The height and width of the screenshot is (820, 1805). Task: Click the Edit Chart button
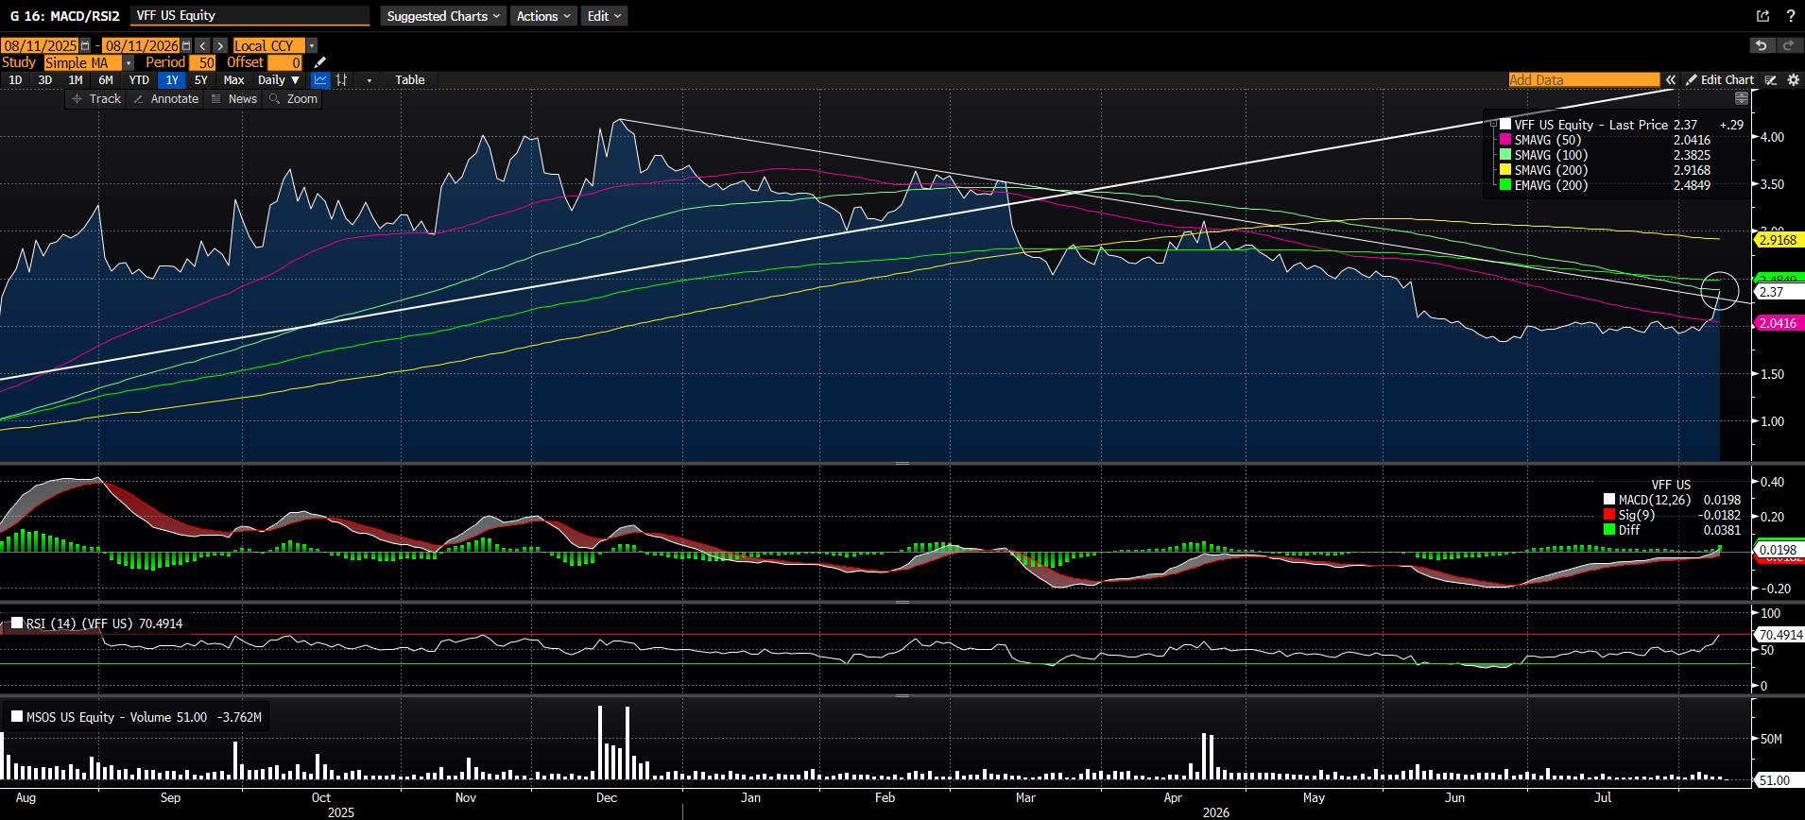click(x=1720, y=80)
